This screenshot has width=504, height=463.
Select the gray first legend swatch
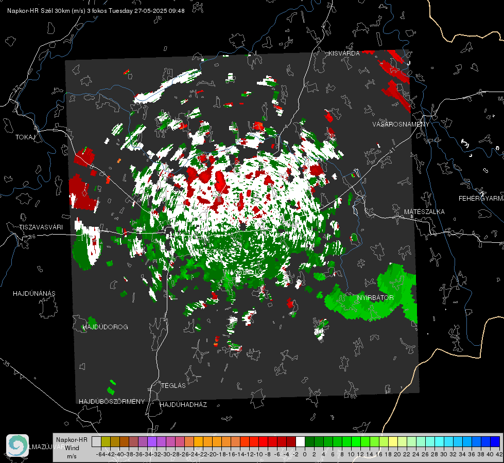coord(96,441)
